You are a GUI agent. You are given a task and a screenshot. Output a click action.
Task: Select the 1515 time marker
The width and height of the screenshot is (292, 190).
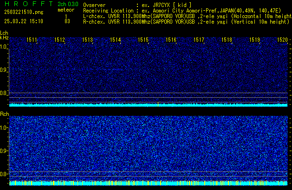click(143, 40)
